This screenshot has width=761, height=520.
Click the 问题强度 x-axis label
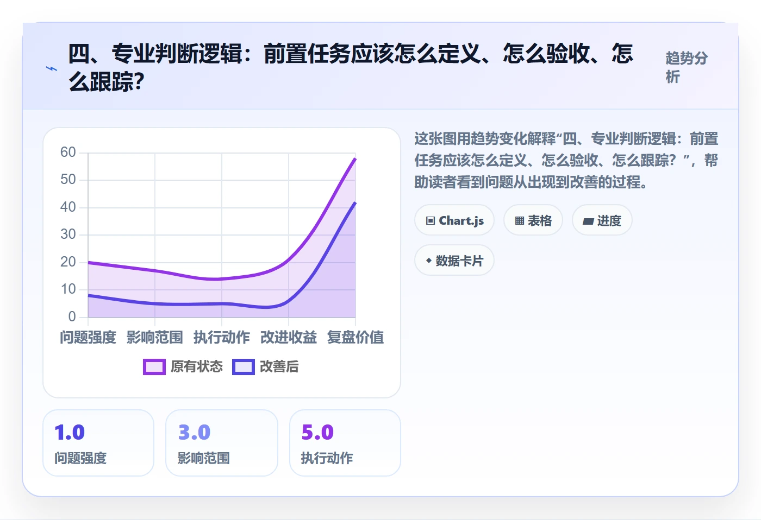tap(88, 338)
